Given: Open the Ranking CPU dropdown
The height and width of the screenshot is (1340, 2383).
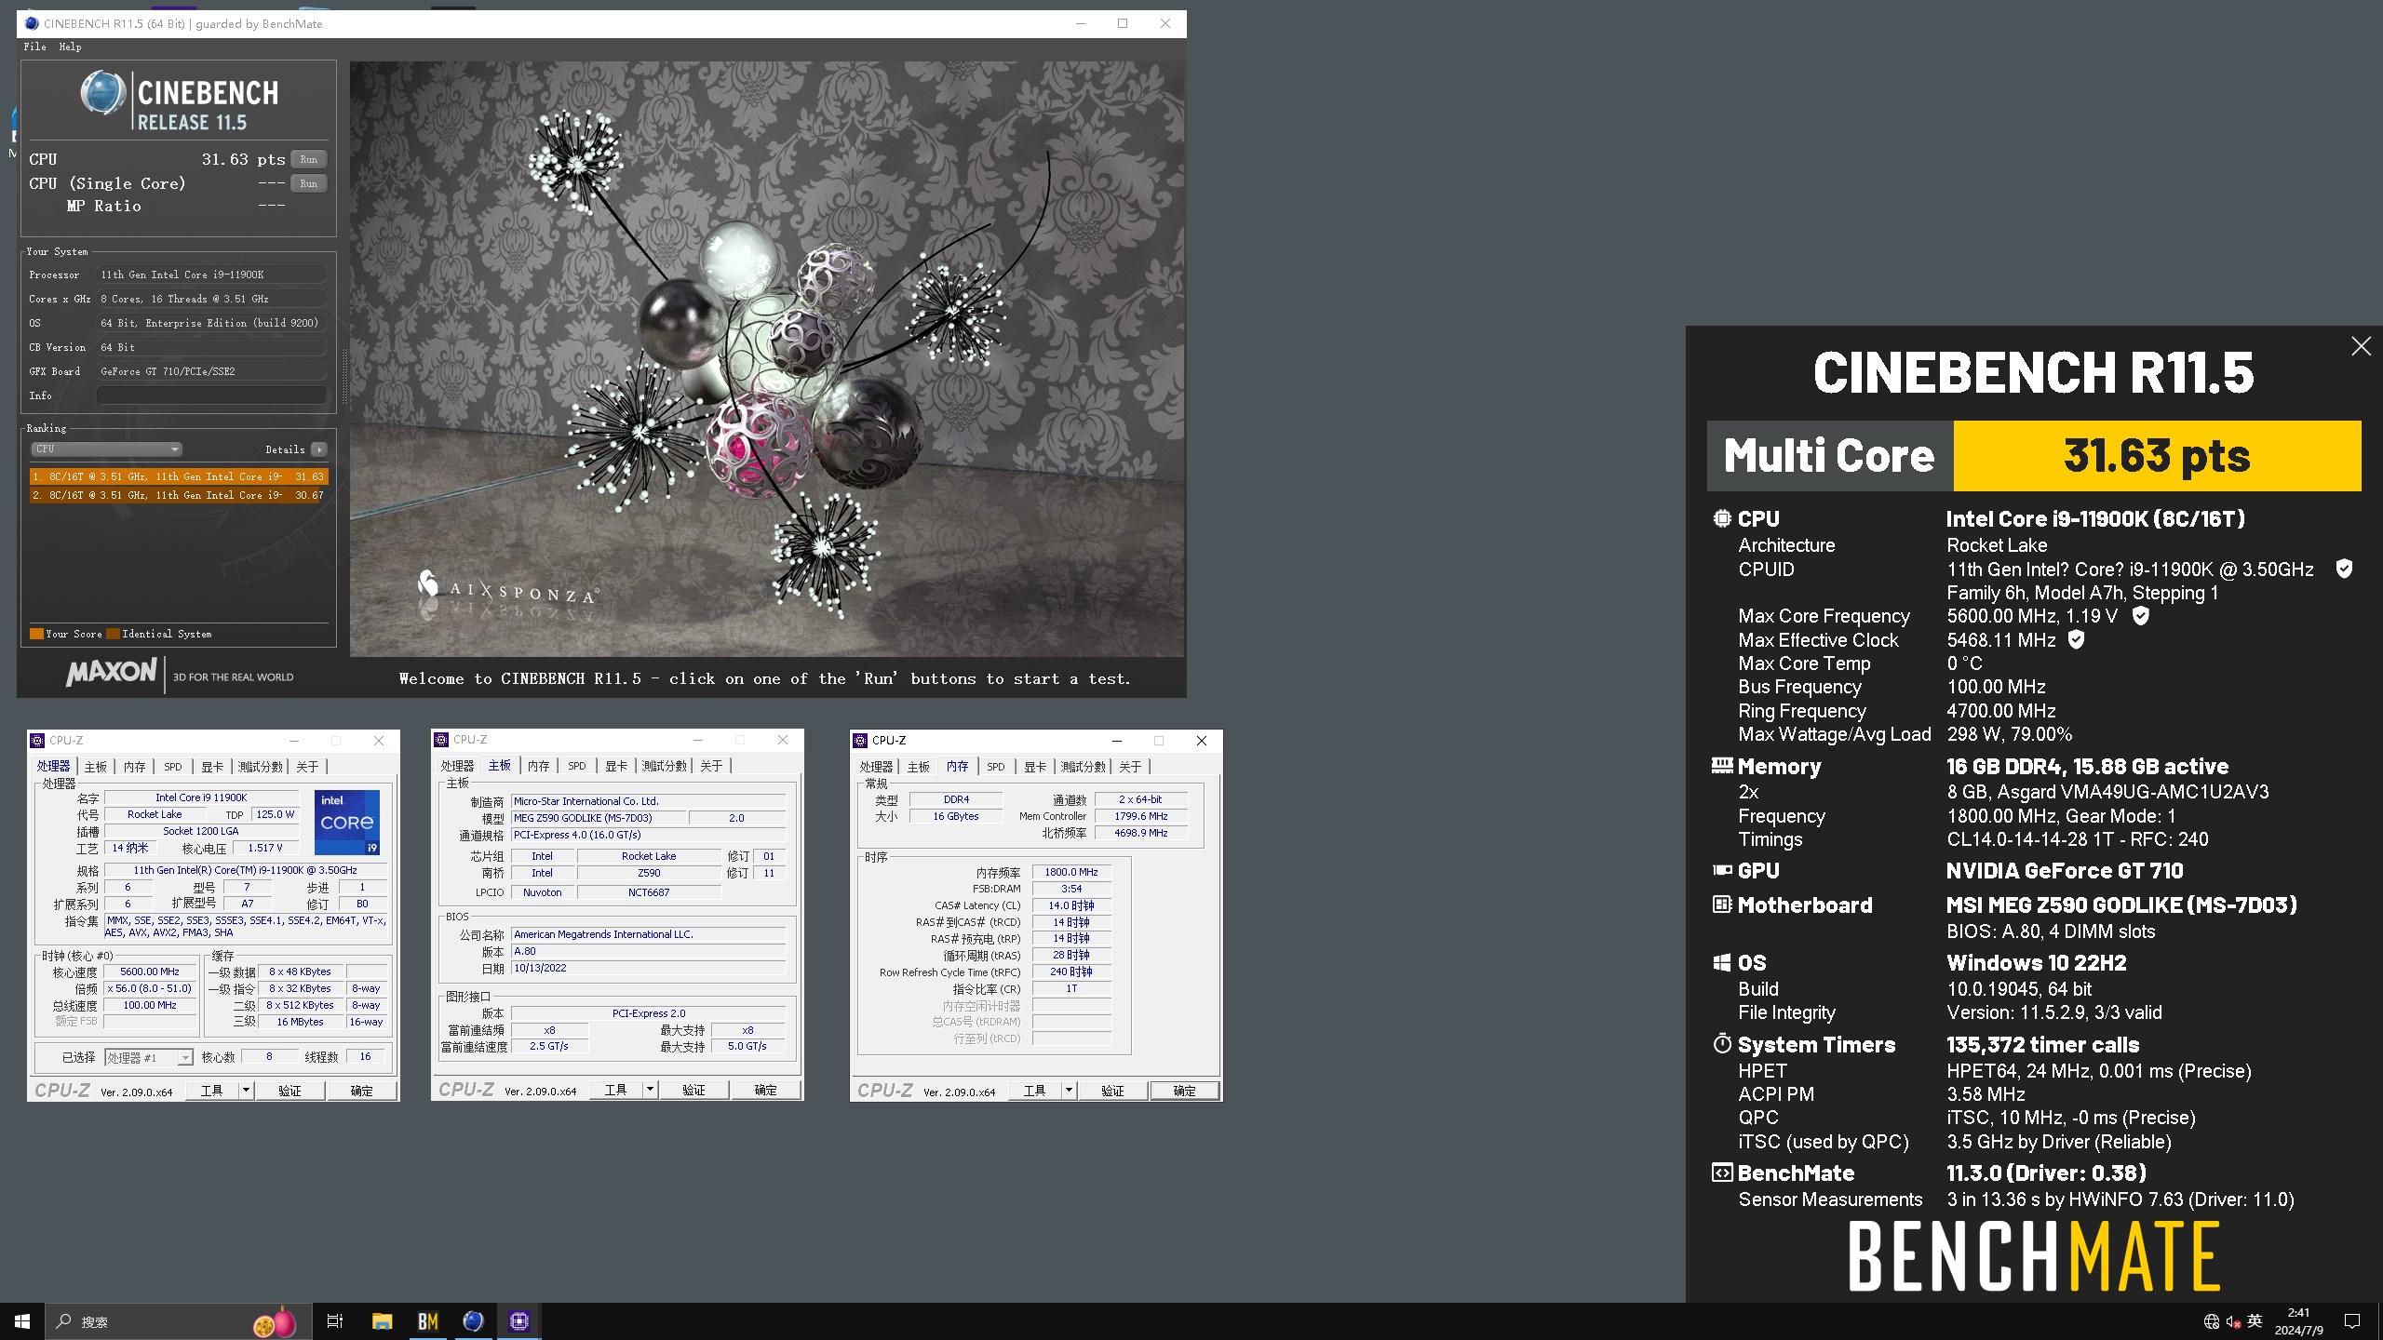Looking at the screenshot, I should pyautogui.click(x=106, y=449).
